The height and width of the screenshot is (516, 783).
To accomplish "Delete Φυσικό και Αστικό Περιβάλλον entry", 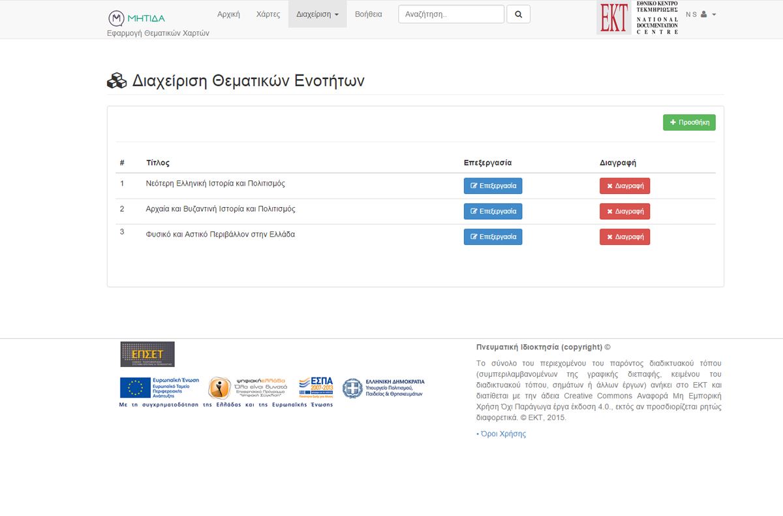I will pyautogui.click(x=624, y=237).
